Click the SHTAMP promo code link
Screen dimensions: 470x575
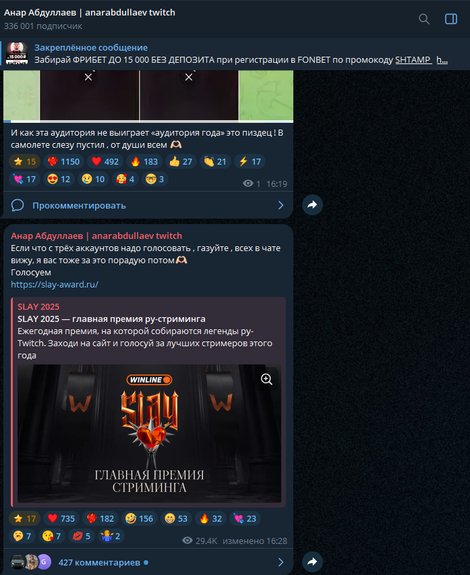click(x=413, y=60)
